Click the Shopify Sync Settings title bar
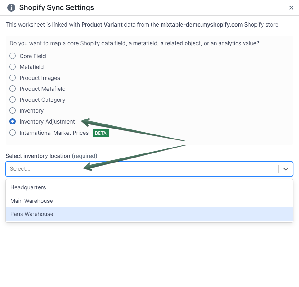 56,7
